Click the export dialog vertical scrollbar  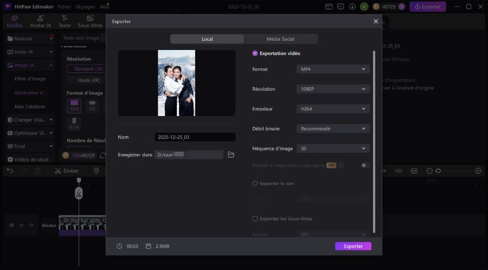pyautogui.click(x=374, y=142)
